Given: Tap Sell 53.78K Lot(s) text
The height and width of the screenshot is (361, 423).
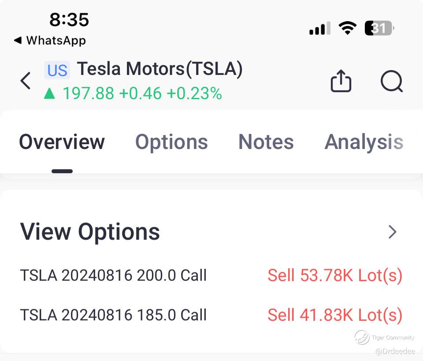Looking at the screenshot, I should pos(335,275).
